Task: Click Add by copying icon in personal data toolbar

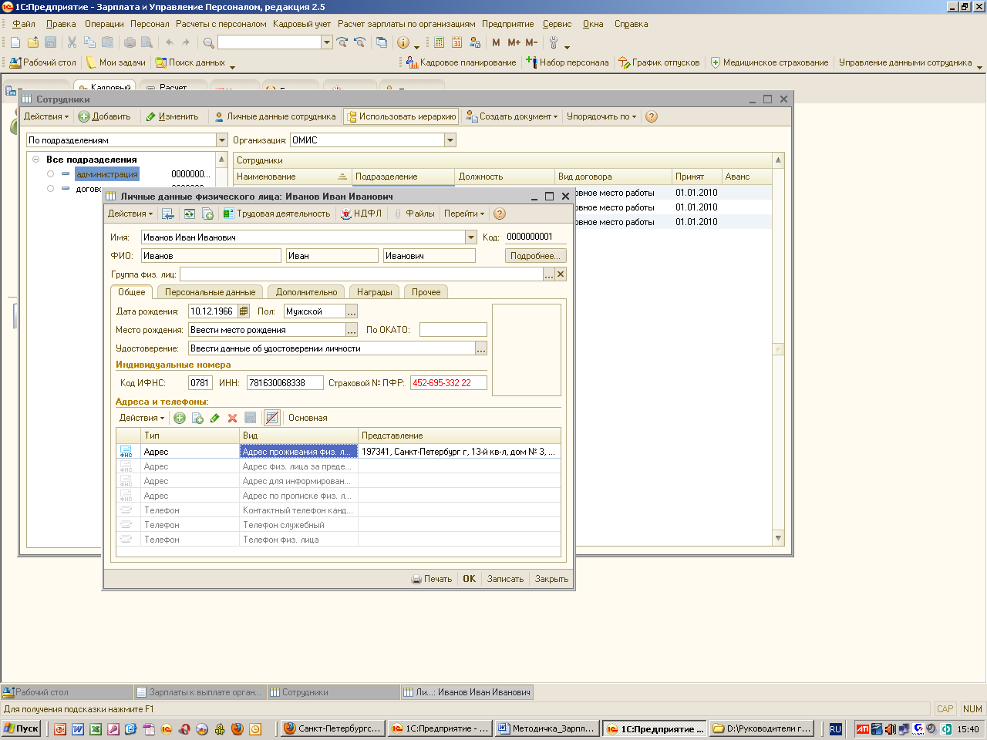Action: [x=207, y=214]
